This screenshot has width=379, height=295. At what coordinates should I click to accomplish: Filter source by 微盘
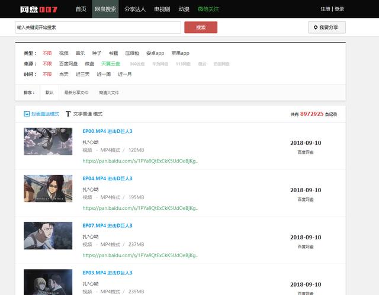(x=89, y=64)
